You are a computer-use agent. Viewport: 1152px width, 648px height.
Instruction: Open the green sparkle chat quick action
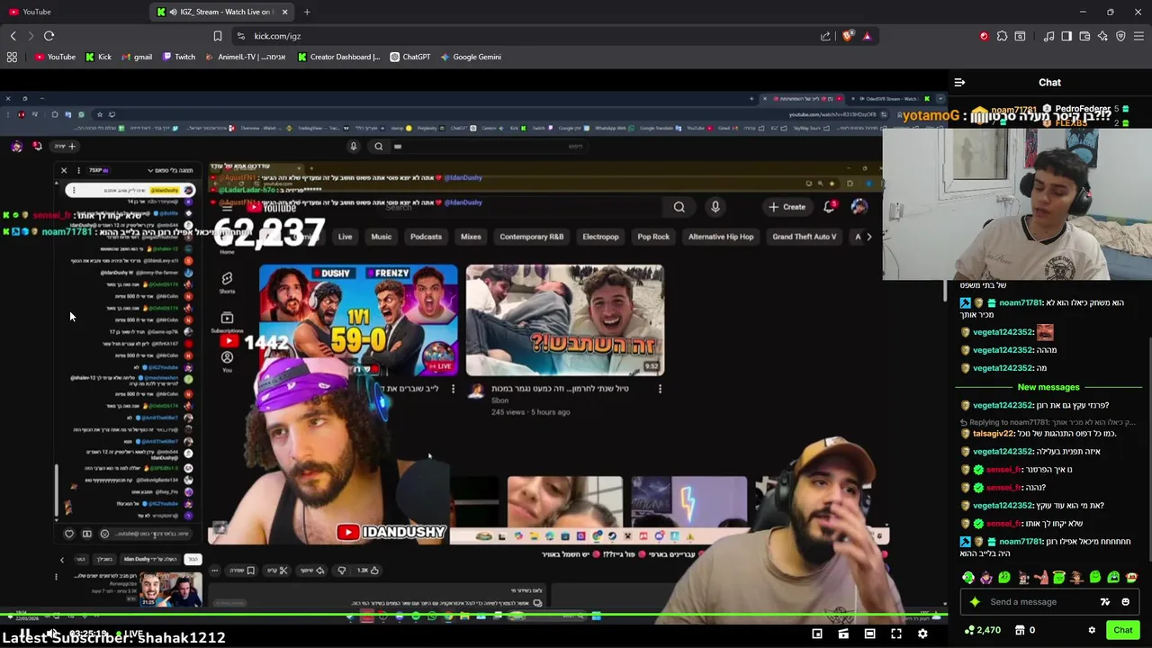point(975,602)
